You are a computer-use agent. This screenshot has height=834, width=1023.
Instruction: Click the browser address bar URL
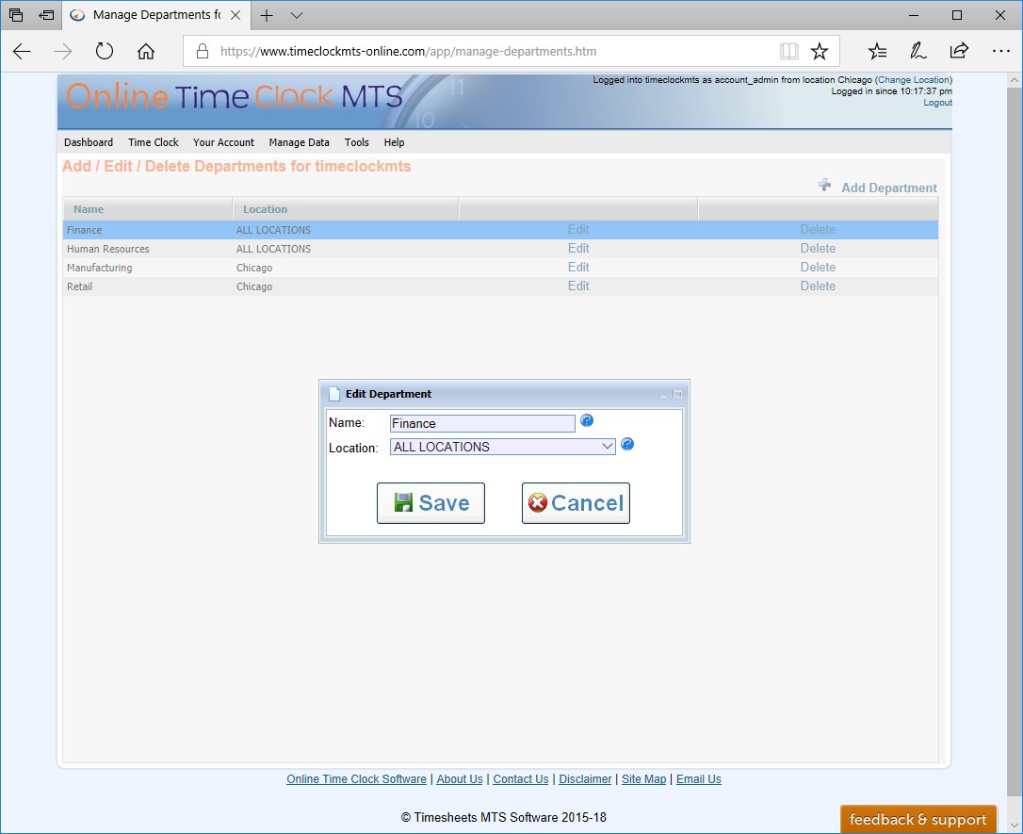409,51
